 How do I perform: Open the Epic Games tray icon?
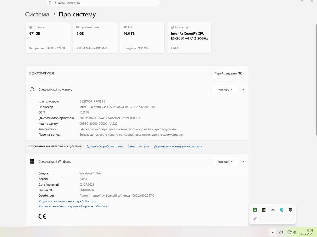[290, 210]
